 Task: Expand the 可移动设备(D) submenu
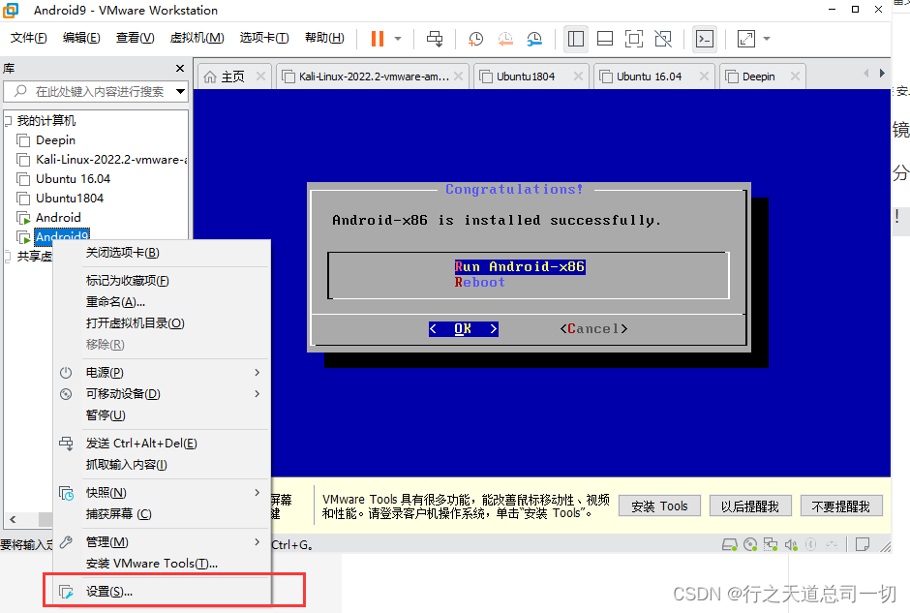click(162, 394)
